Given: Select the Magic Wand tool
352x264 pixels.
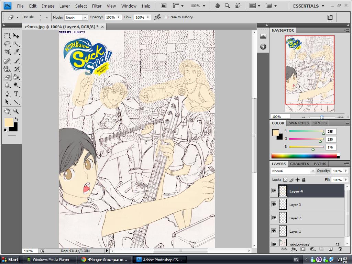Looking at the screenshot, I should 16,44.
